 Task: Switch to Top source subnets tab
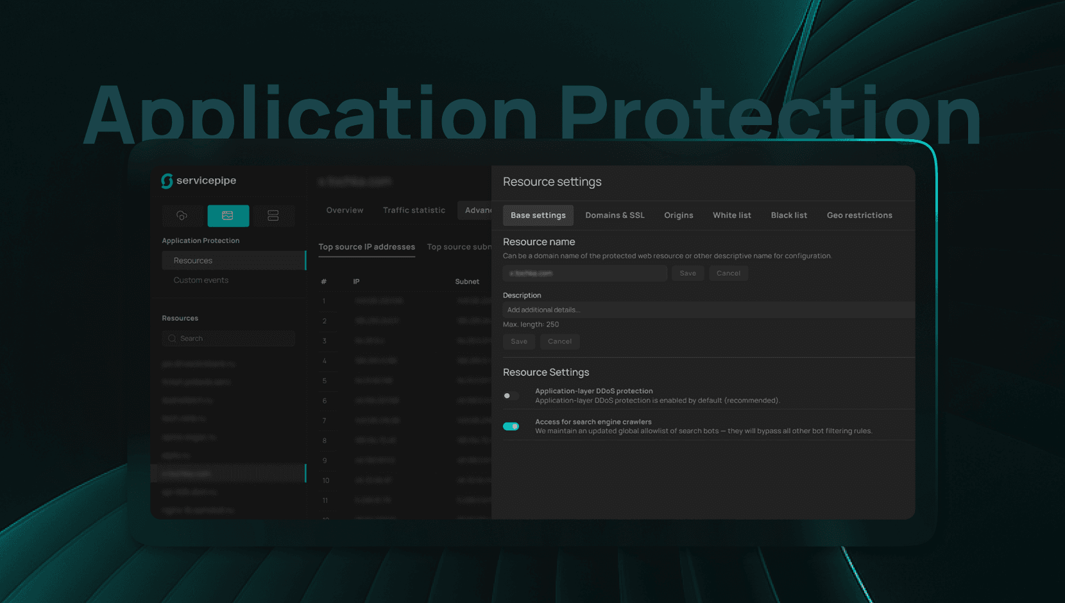click(459, 247)
